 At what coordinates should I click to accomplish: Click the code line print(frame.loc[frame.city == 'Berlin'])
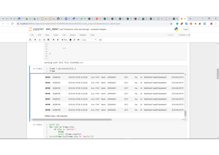[71, 136]
